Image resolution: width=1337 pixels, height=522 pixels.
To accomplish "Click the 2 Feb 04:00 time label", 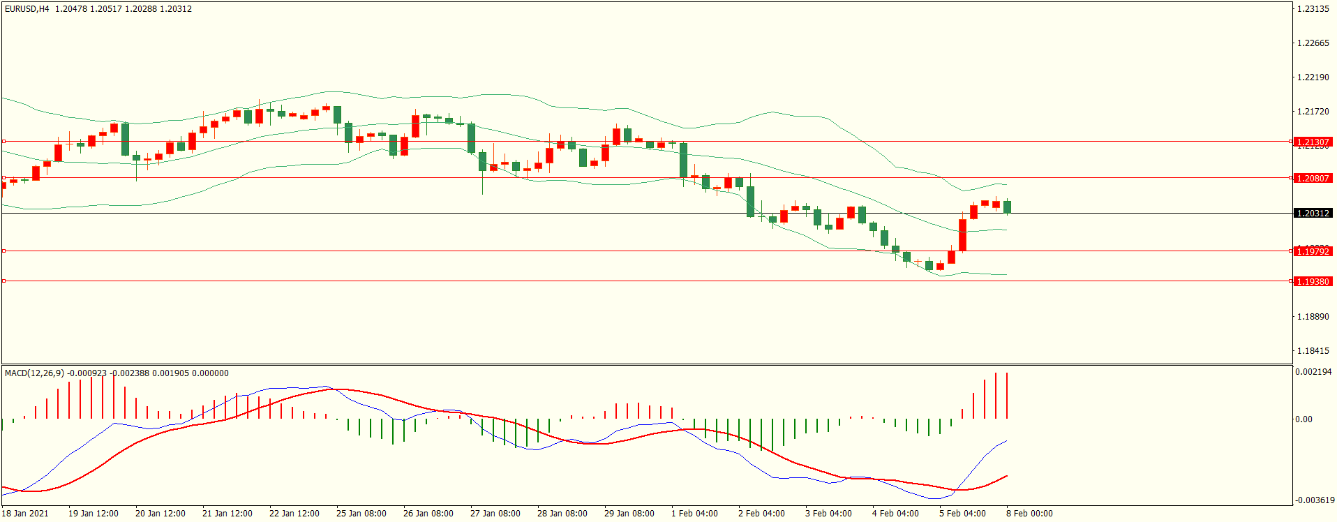I will click(x=761, y=514).
